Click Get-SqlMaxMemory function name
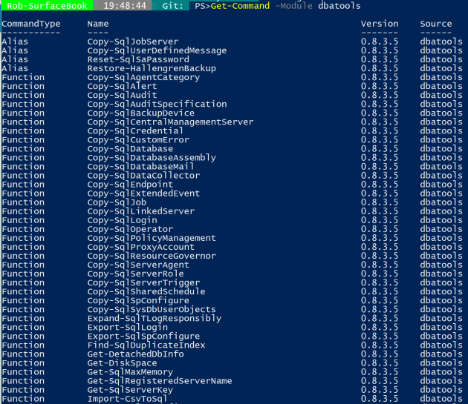 130,372
